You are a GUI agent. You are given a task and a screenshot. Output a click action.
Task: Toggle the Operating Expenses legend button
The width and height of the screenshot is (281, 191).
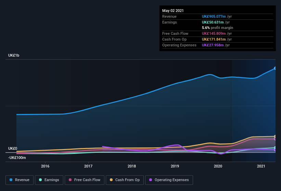(x=169, y=180)
